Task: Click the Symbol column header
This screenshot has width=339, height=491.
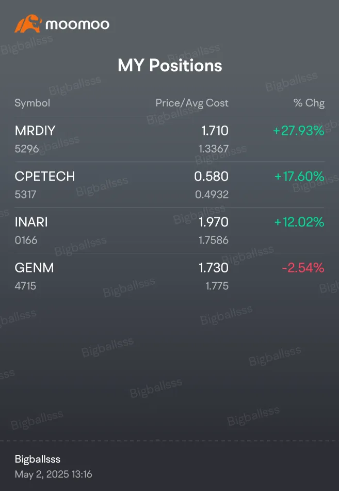Action: [32, 103]
